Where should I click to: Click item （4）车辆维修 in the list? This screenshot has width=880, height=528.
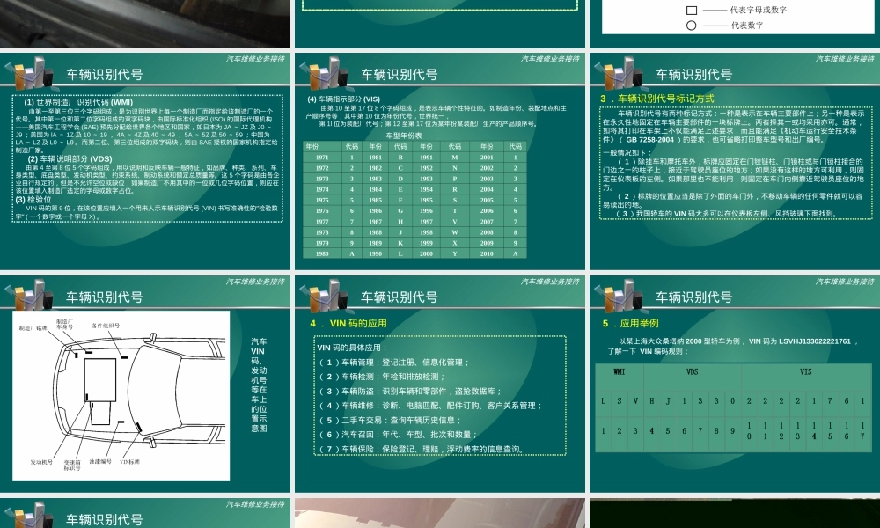[430, 406]
